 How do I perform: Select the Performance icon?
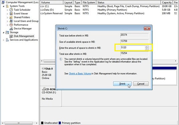pyautogui.click(x=11, y=25)
